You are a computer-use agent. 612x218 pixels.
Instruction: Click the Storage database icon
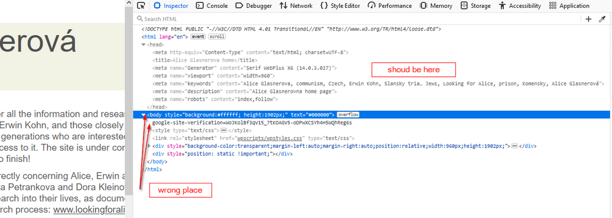pyautogui.click(x=464, y=5)
